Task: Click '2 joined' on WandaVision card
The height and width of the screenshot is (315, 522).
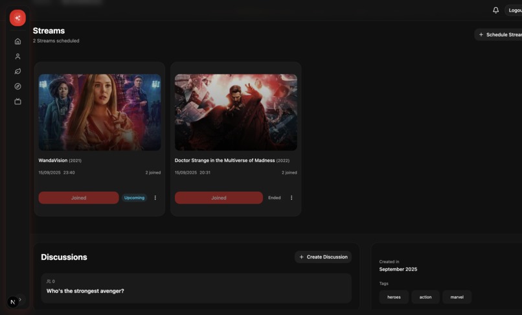Action: (x=153, y=172)
